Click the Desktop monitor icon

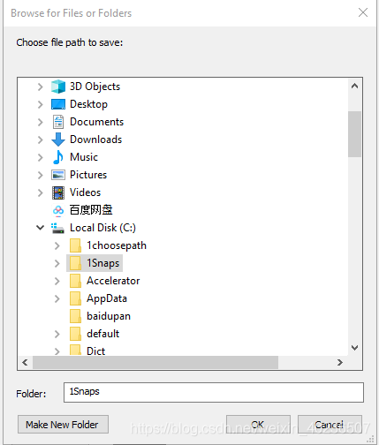pyautogui.click(x=58, y=104)
